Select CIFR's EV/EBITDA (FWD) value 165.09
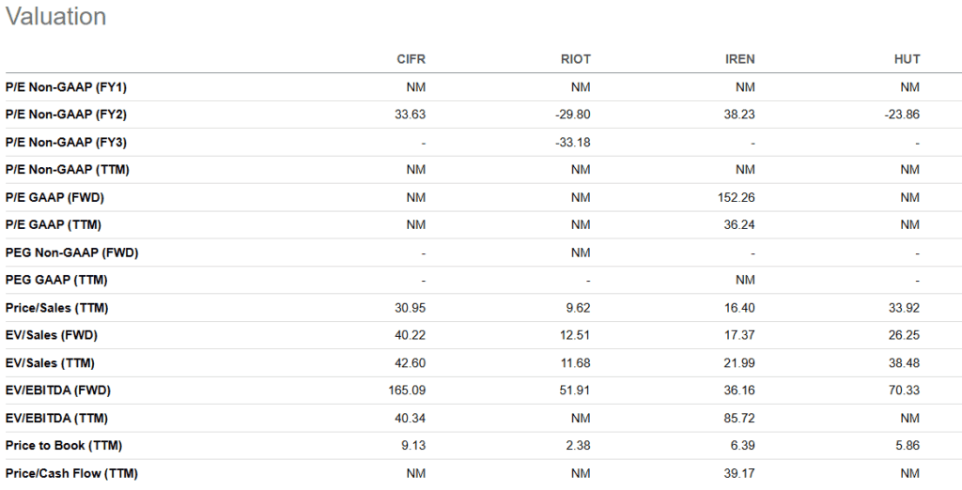The height and width of the screenshot is (490, 962). click(406, 390)
